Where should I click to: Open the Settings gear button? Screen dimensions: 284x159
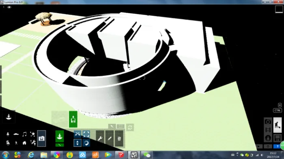pos(268,146)
